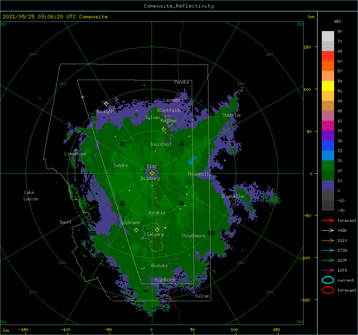The width and height of the screenshot is (358, 335).
Task: Click the red forecast ellipse legend icon
Action: coord(328,290)
